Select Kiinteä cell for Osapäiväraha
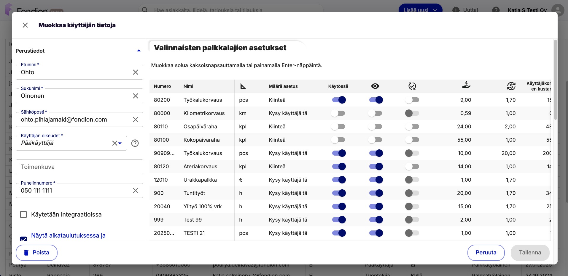The image size is (568, 276). tap(277, 127)
